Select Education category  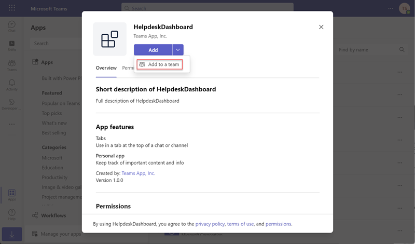coord(52,168)
